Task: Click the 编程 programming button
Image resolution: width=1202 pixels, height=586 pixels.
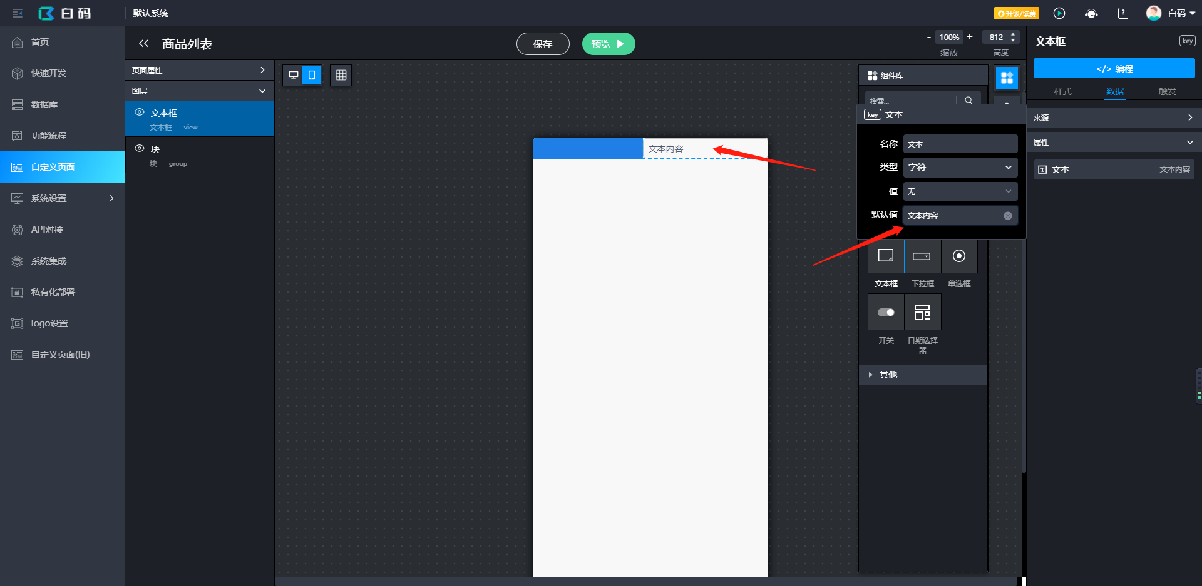Action: coord(1114,68)
